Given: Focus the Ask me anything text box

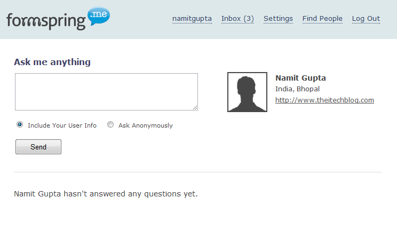Looking at the screenshot, I should [x=106, y=92].
